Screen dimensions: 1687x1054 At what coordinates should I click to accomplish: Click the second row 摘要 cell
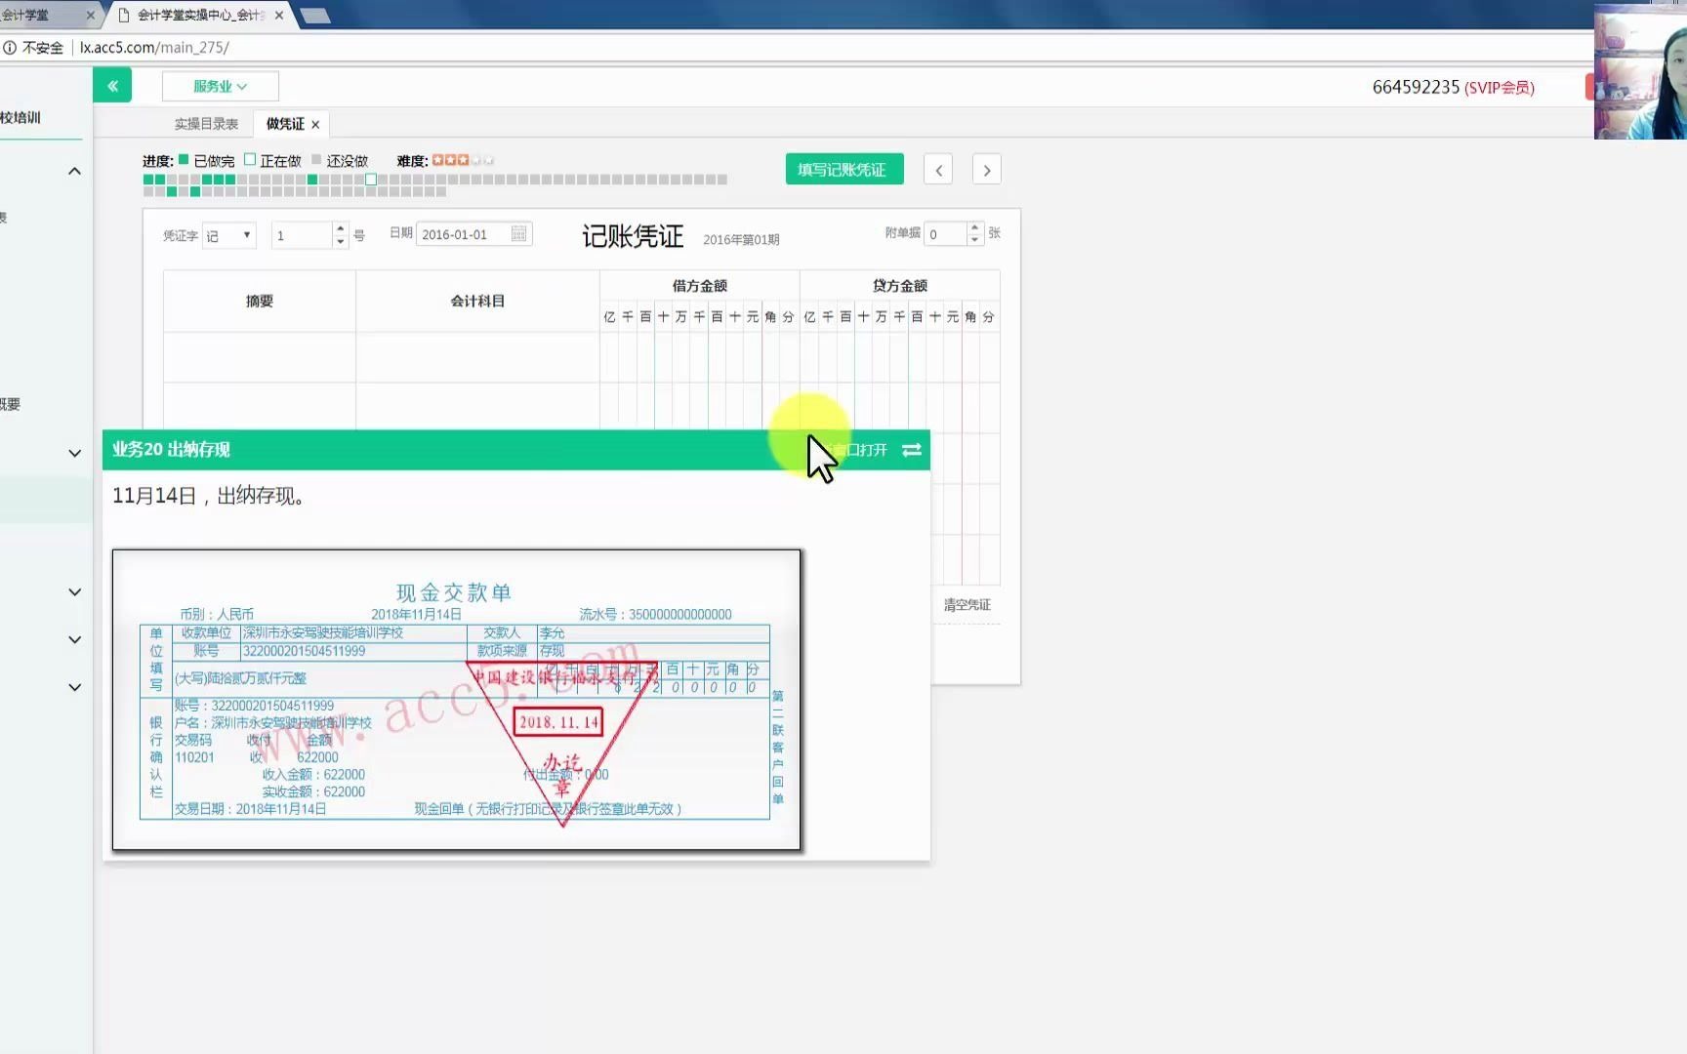[x=260, y=407]
